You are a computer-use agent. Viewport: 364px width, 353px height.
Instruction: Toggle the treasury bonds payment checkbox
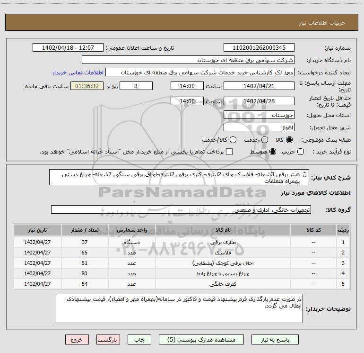230,152
